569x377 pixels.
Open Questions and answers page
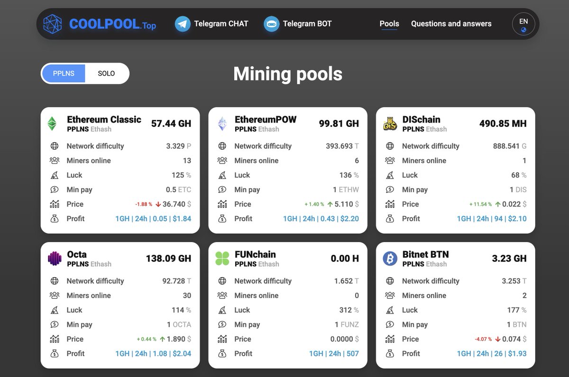(451, 24)
